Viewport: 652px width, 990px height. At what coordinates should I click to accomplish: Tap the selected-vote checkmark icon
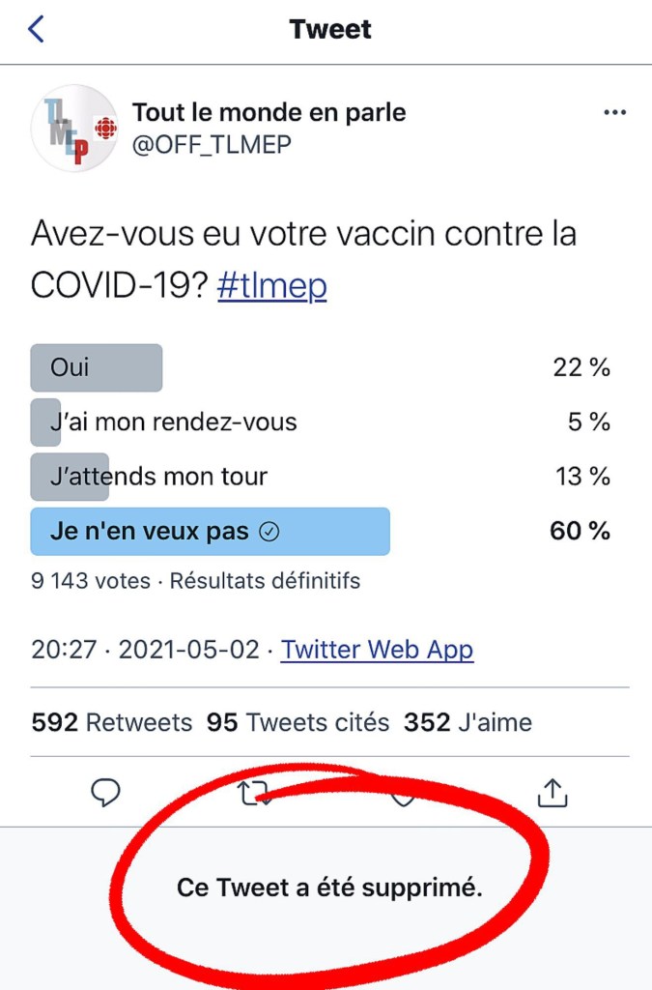tap(270, 532)
